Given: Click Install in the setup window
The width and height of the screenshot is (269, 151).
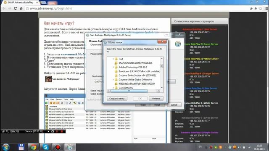Looking at the screenshot, I should pos(157,105).
